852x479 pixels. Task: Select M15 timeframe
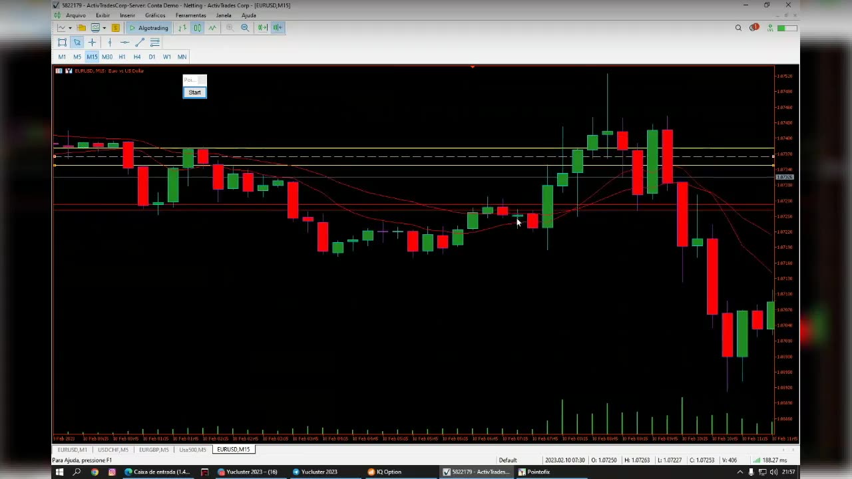[92, 57]
